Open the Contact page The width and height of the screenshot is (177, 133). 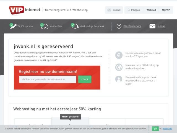click(x=114, y=10)
